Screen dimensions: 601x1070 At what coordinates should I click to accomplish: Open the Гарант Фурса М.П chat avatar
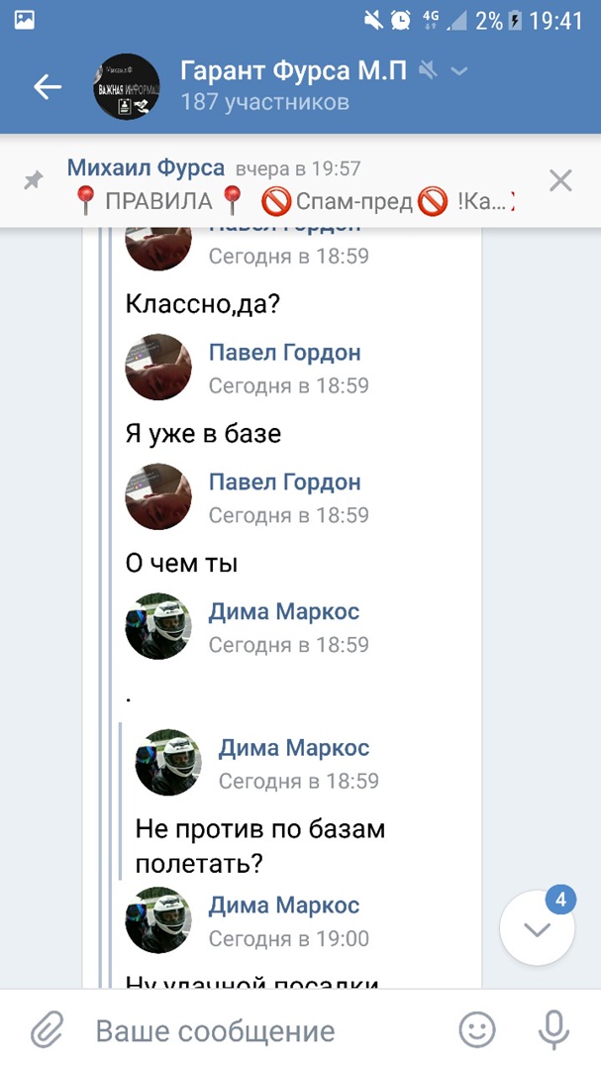click(126, 86)
